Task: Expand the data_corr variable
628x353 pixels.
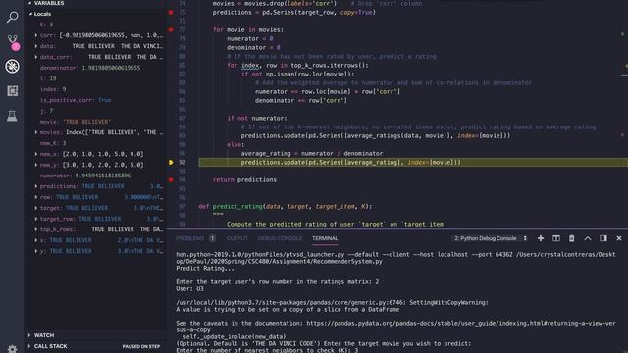Action: [36, 57]
